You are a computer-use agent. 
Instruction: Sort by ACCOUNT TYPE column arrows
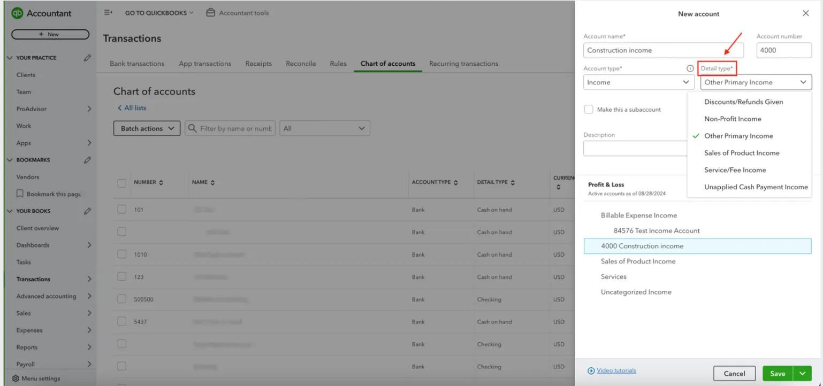pos(456,183)
